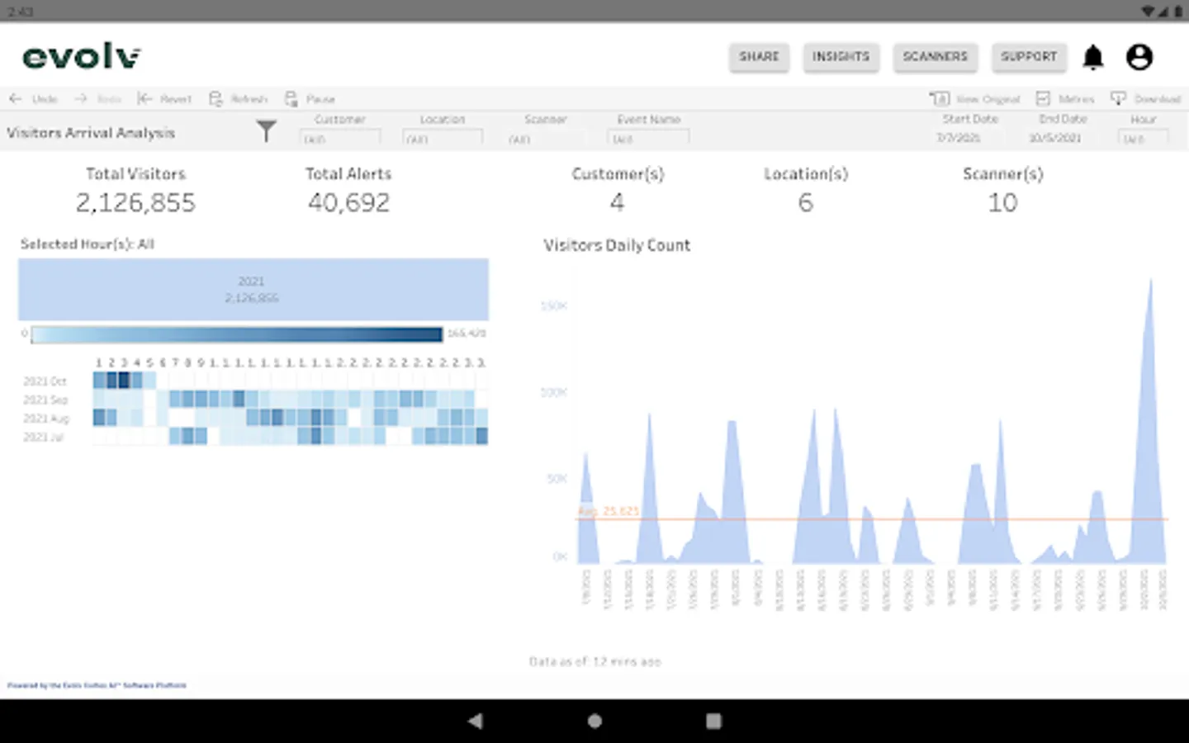Refresh the dashboard data

[x=239, y=99]
